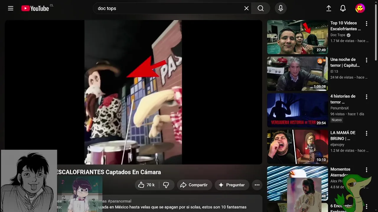This screenshot has height=212, width=378.
Task: Open 4 historias de terror thumbnail
Action: [297, 110]
